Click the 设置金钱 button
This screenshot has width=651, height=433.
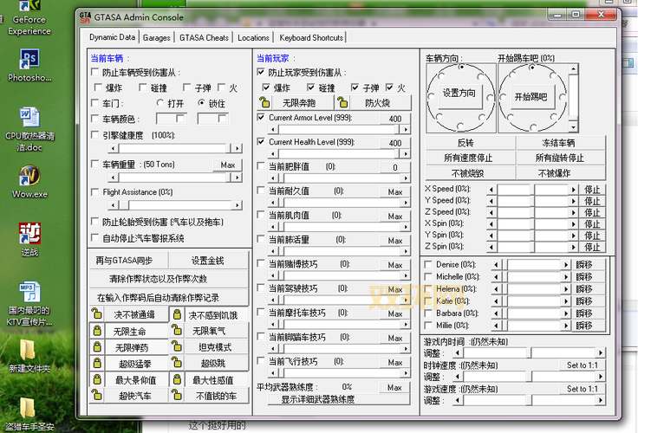point(207,261)
